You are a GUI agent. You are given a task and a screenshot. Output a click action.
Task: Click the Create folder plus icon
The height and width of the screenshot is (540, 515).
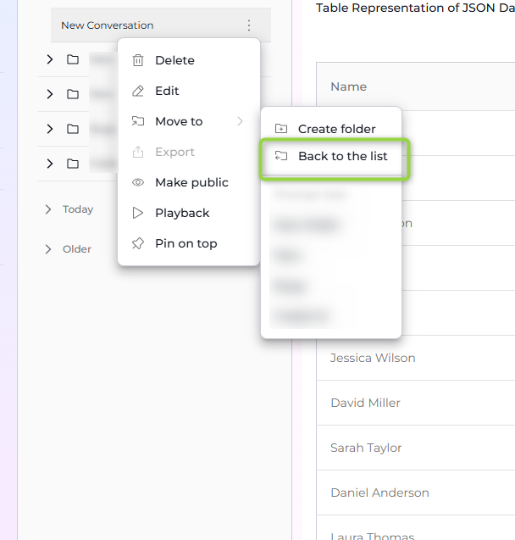pyautogui.click(x=281, y=129)
